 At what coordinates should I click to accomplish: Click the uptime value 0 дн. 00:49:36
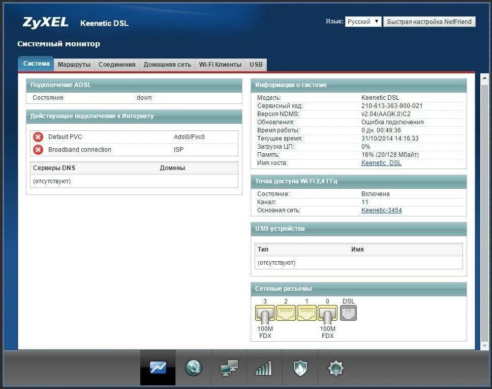[381, 130]
